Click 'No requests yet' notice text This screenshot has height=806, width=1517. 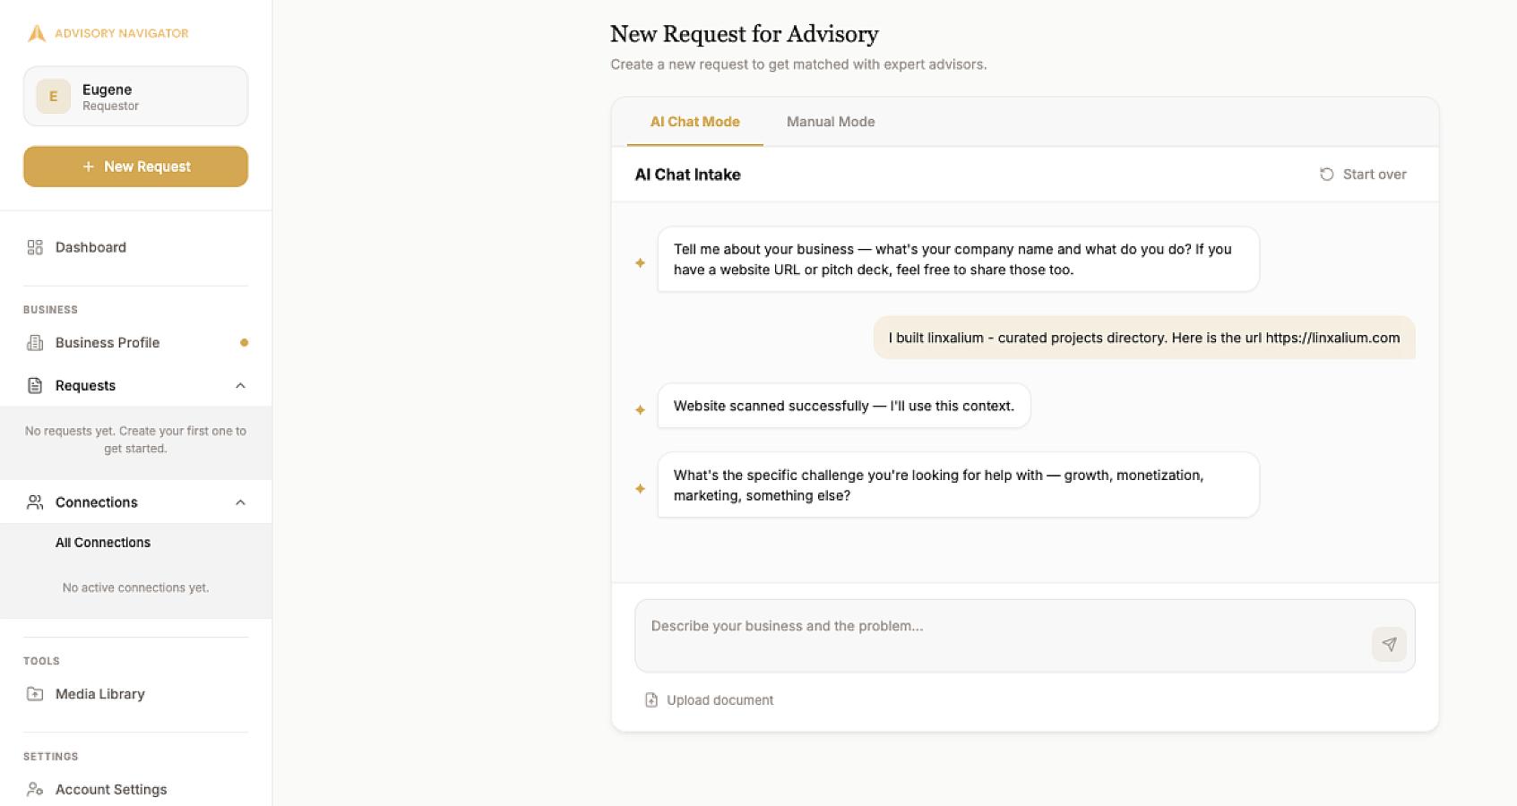click(135, 440)
